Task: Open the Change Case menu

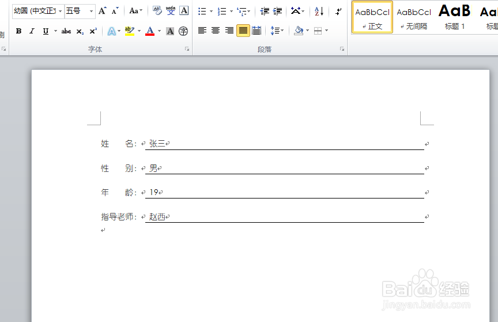Action: [135, 11]
